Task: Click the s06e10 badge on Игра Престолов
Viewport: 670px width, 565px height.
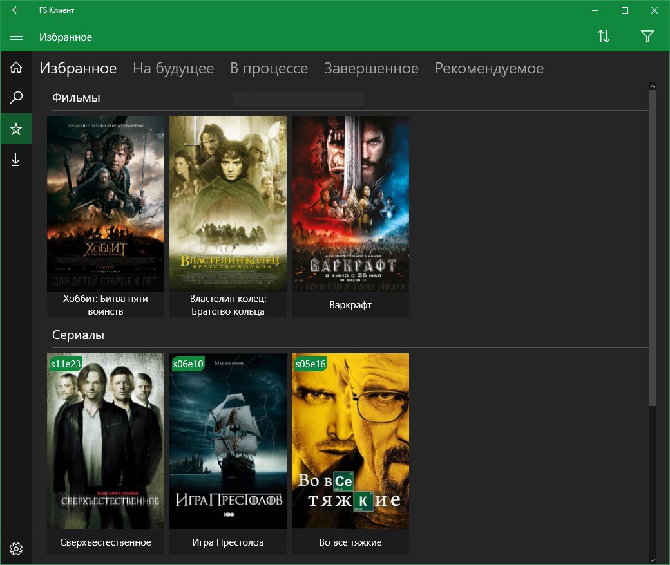Action: click(187, 364)
